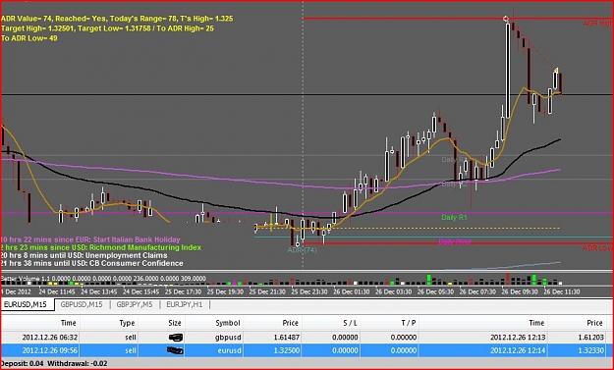Click the To ADR Low= 49 text
This screenshot has height=370, width=614.
(29, 38)
